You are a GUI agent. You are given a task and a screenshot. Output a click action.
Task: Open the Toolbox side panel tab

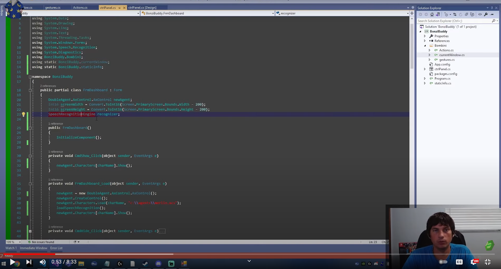(2, 10)
